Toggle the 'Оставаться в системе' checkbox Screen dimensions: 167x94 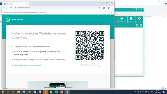(81, 65)
